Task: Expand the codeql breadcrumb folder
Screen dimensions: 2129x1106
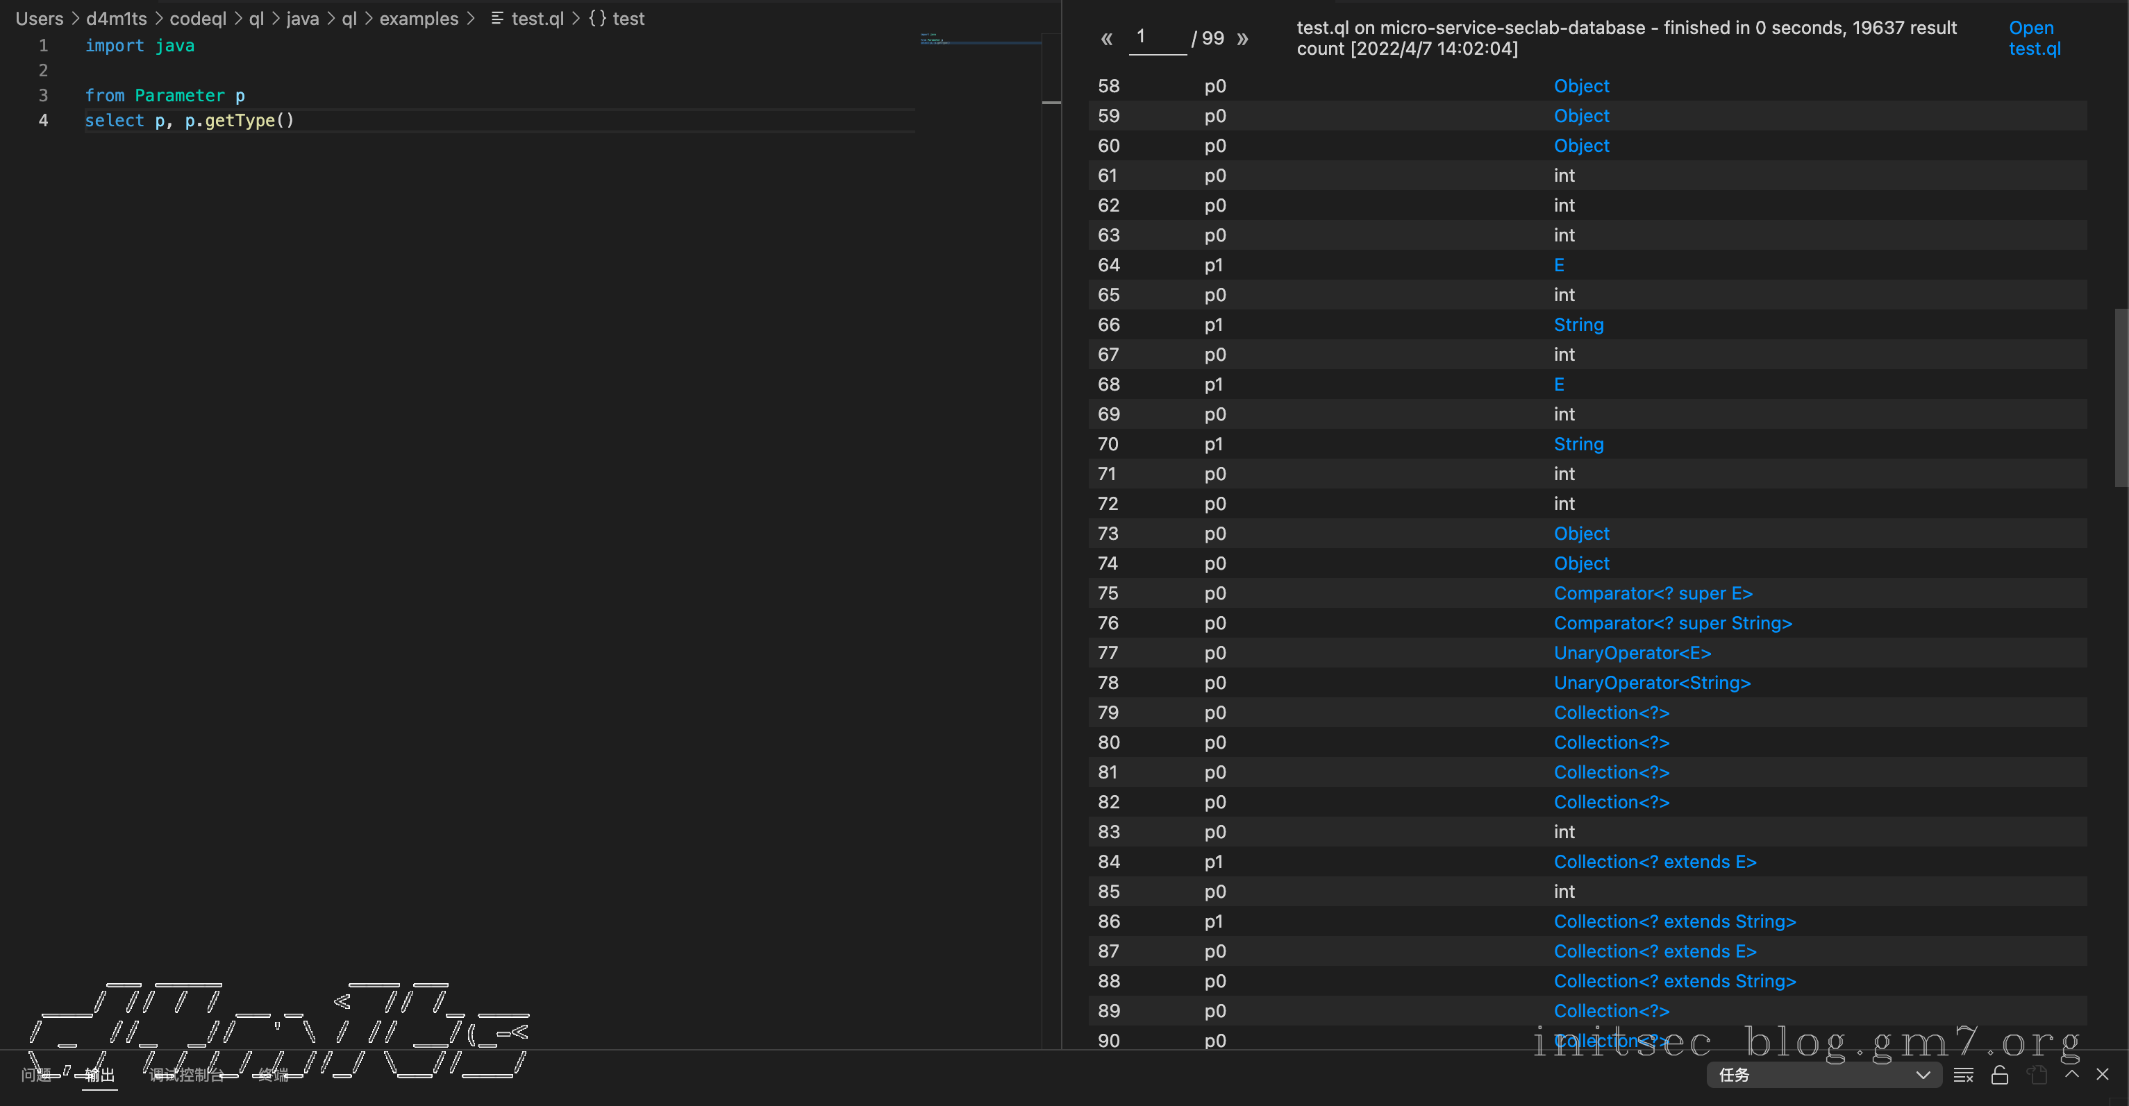Action: coord(197,18)
